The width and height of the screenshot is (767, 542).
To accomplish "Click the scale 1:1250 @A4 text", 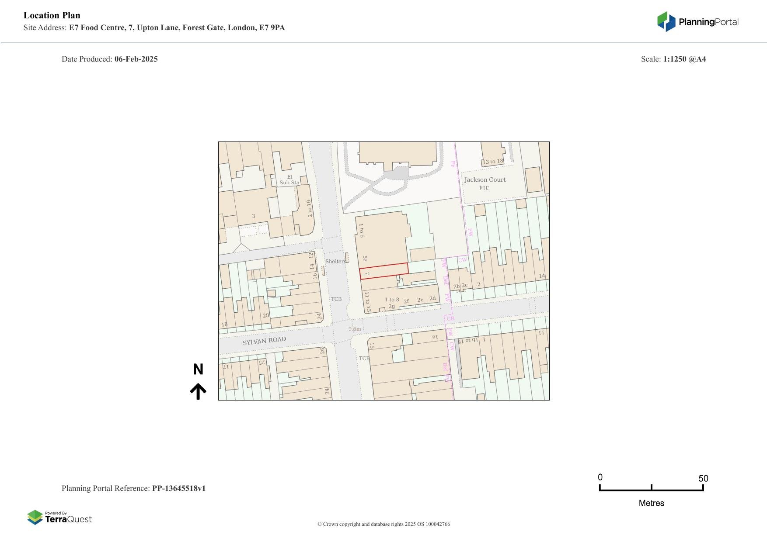I will tap(684, 59).
